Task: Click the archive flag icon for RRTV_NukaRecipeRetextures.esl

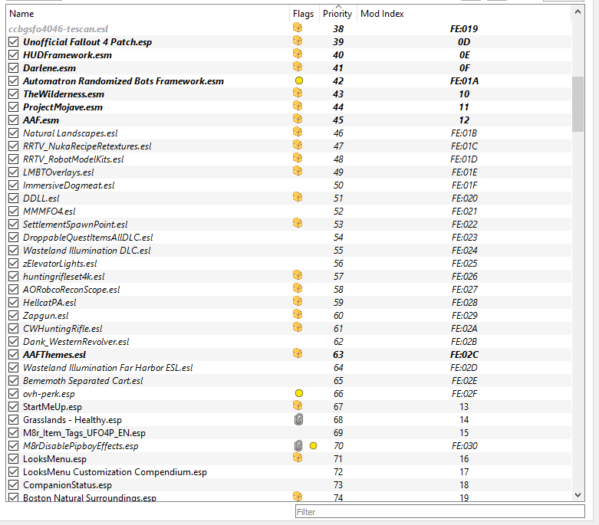Action: click(x=298, y=145)
